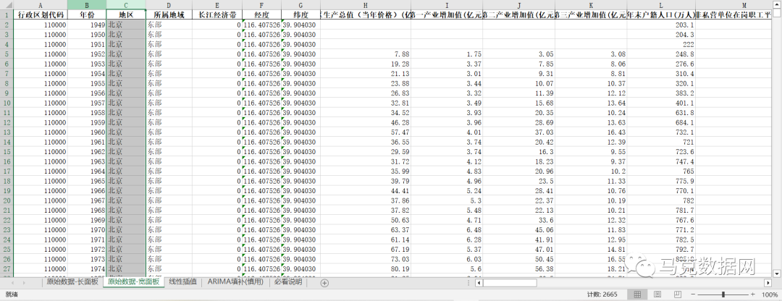Viewport: 782px width, 301px height.
Task: Select row 12 header
Action: [x=7, y=122]
